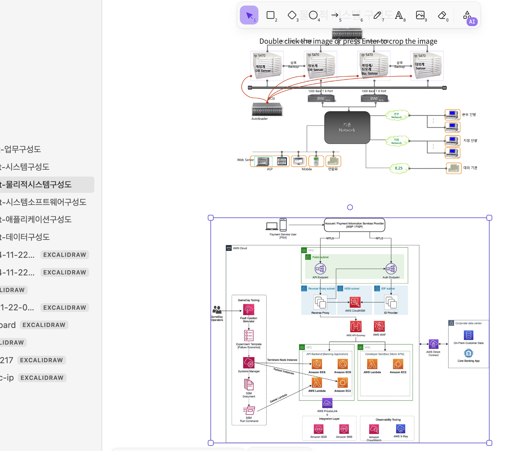The width and height of the screenshot is (511, 451).
Task: Click the Autoloader device in the diagram
Action: click(267, 110)
